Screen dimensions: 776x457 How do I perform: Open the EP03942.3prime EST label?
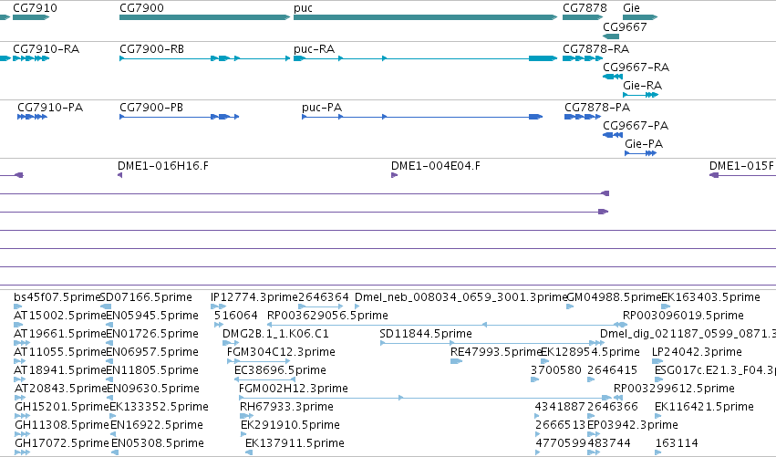click(633, 425)
